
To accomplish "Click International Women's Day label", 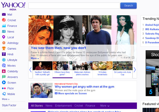I will 66,84.
